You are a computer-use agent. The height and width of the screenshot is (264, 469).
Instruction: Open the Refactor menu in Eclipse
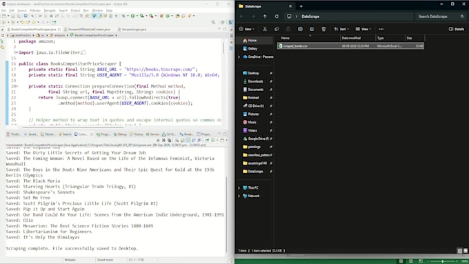(35, 10)
